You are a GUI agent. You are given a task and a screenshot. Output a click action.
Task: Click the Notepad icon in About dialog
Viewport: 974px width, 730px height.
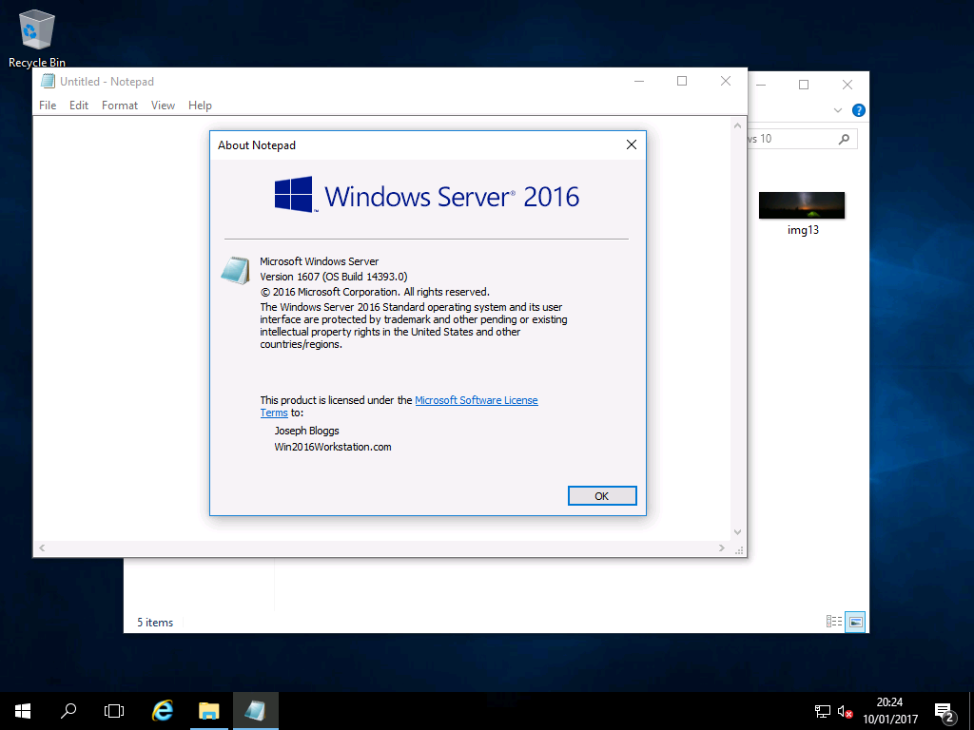coord(236,270)
